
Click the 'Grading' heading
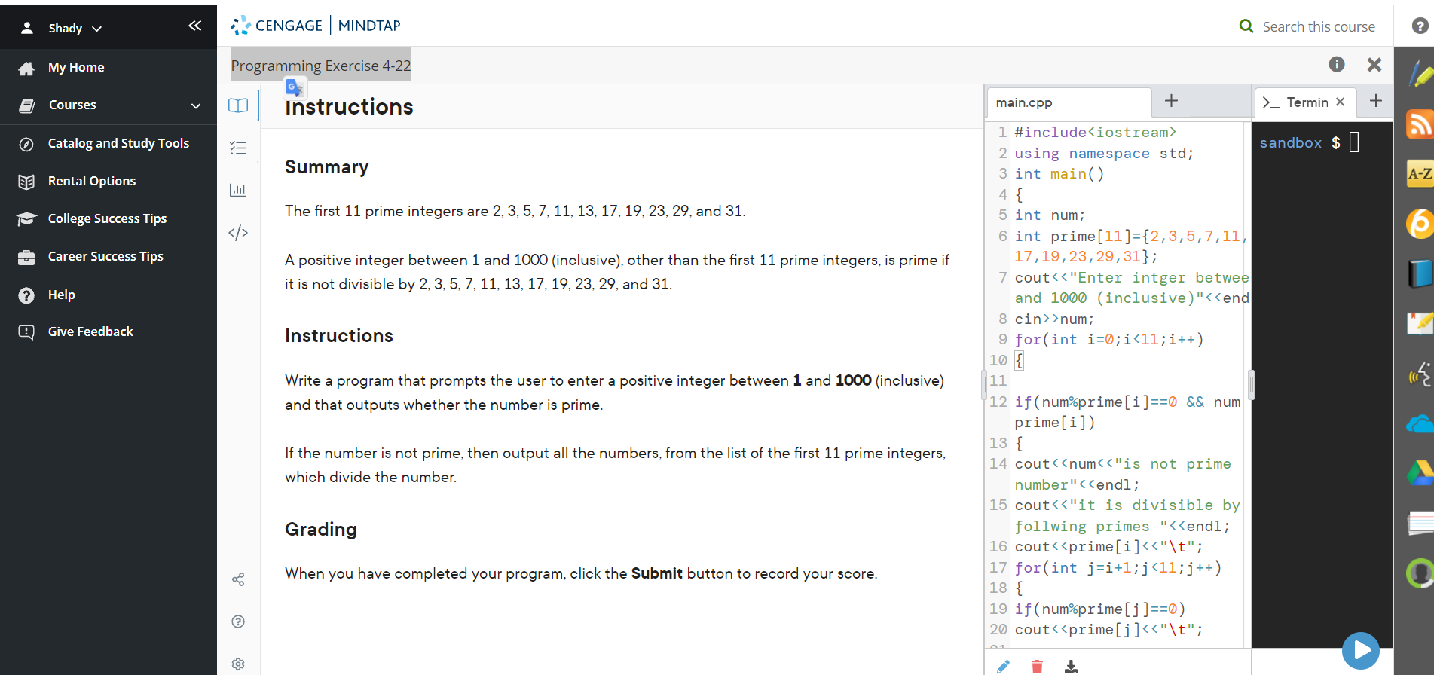tap(320, 530)
